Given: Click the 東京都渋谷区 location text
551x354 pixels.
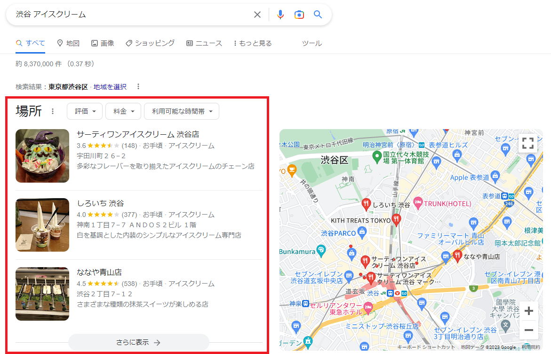Looking at the screenshot, I should click(68, 87).
